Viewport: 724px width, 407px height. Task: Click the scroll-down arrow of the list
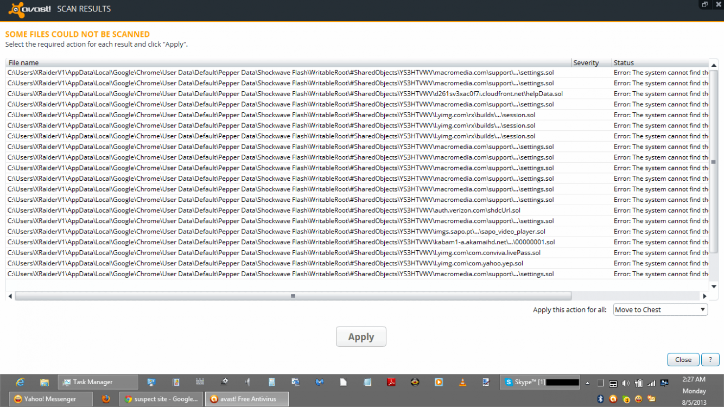click(714, 287)
